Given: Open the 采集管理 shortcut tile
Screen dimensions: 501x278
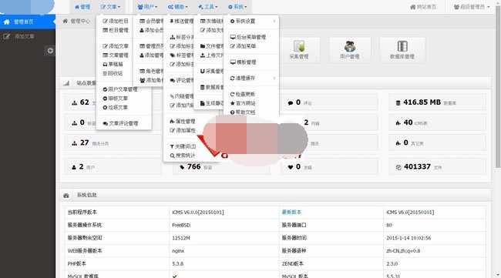Looking at the screenshot, I should click(299, 50).
